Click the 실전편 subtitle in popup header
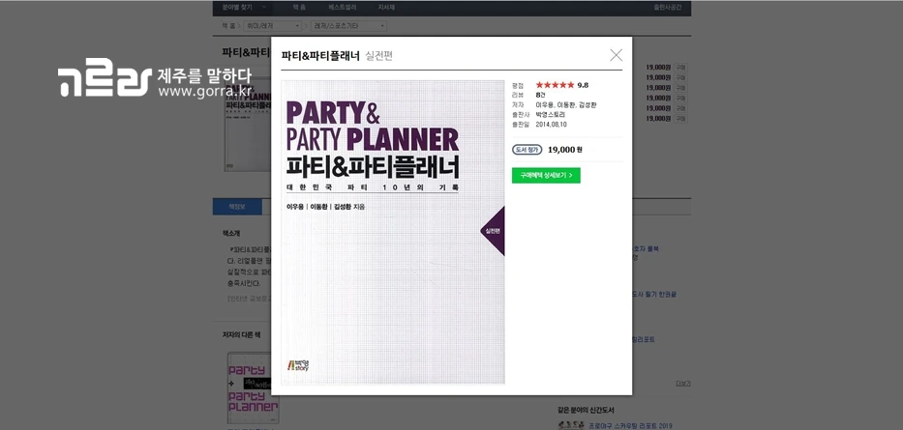This screenshot has width=903, height=430. [x=379, y=56]
